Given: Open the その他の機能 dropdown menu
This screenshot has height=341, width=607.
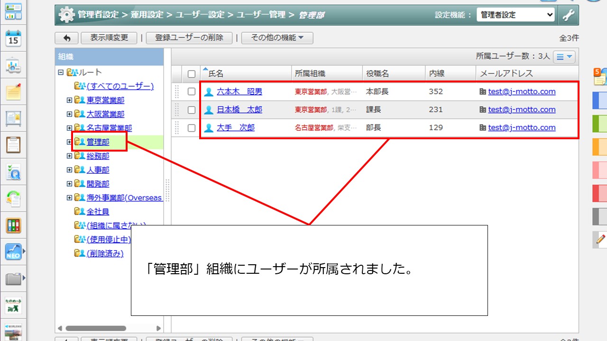Looking at the screenshot, I should click(277, 38).
